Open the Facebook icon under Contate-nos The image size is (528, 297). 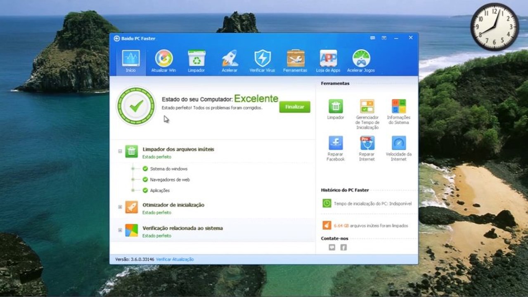[x=343, y=247]
